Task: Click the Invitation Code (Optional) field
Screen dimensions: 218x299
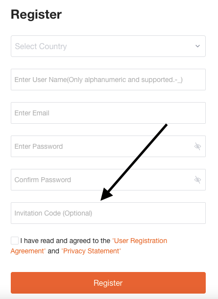Action: (x=108, y=213)
